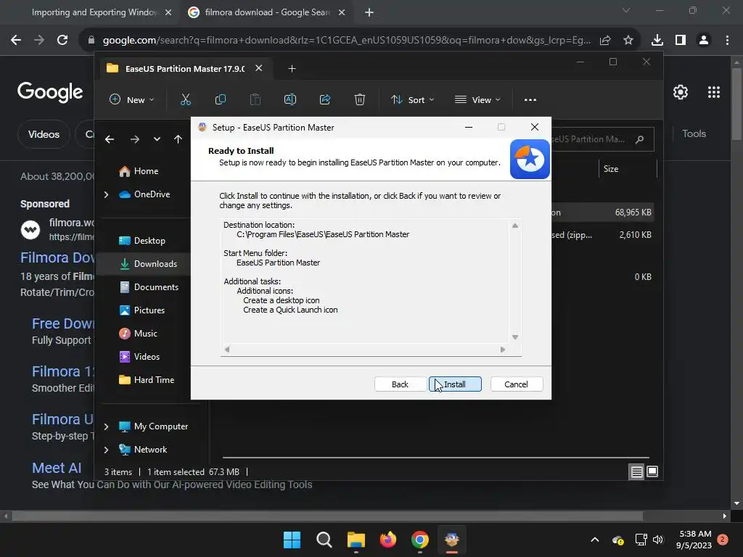This screenshot has height=557, width=743.
Task: Switch to Importing and Exporting Chrome tab
Action: 94,12
